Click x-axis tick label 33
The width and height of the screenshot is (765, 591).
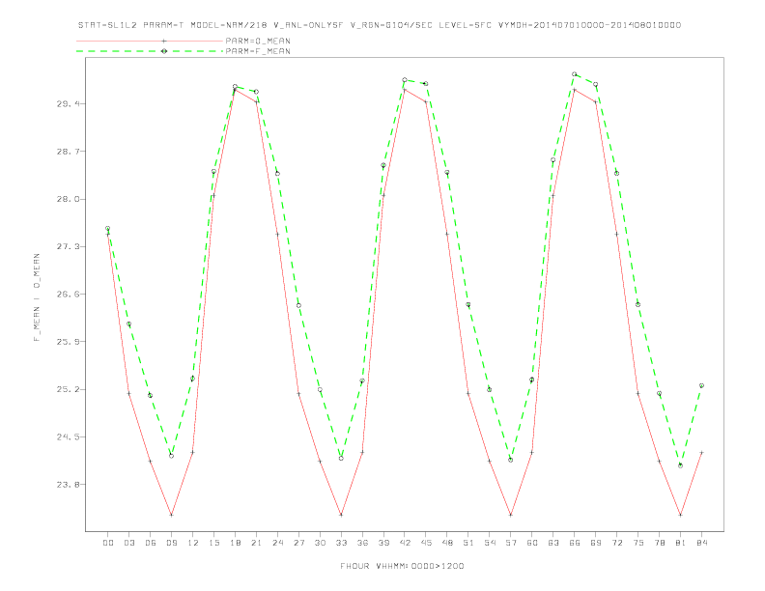(x=341, y=543)
